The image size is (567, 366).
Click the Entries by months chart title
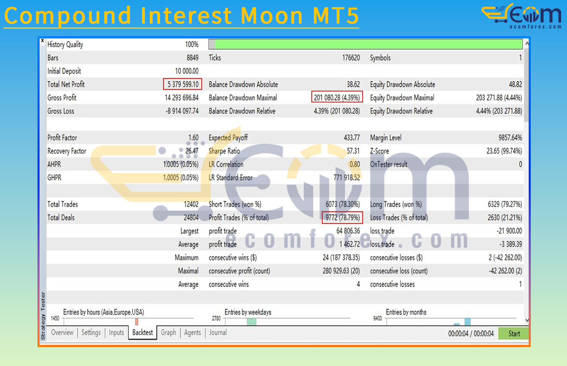406,312
